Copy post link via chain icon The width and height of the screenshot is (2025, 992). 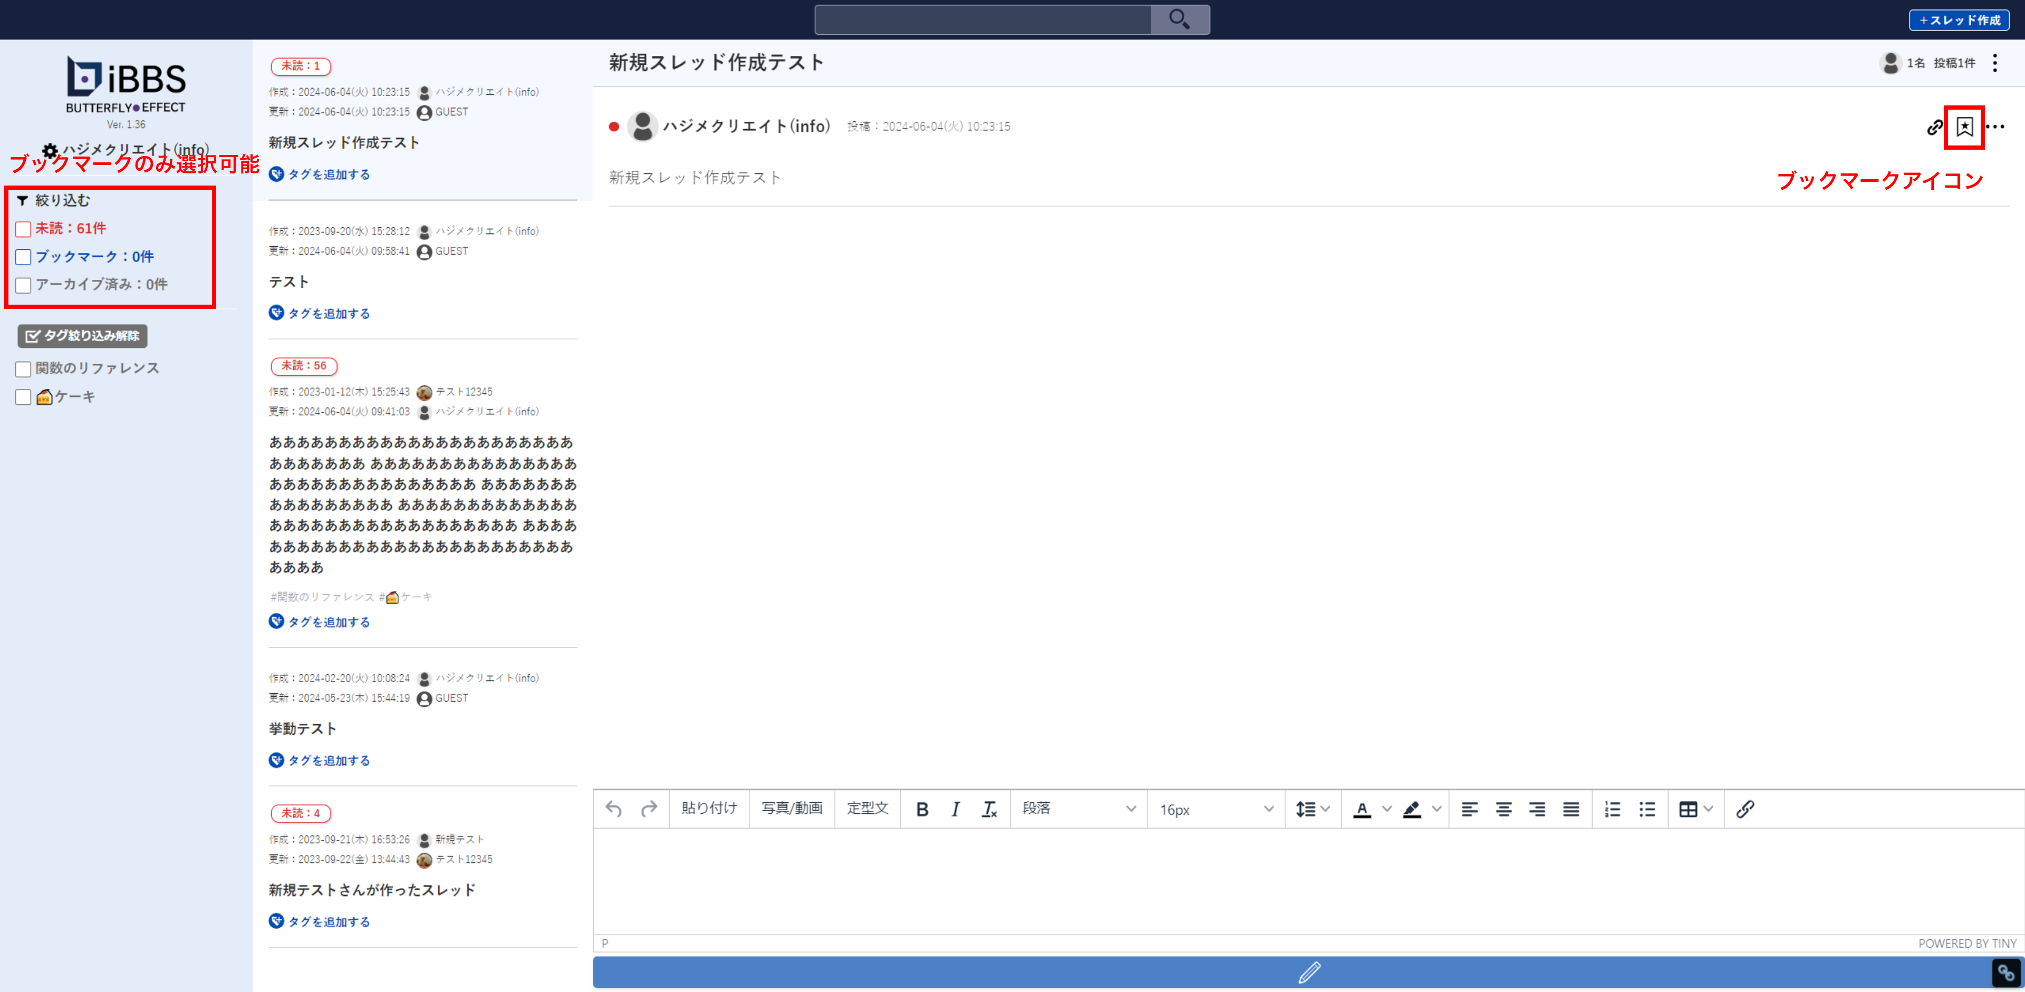pyautogui.click(x=1935, y=127)
